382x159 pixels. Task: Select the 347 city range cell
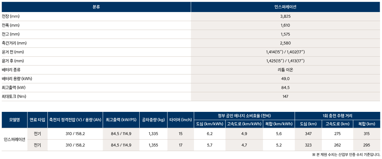308,134
